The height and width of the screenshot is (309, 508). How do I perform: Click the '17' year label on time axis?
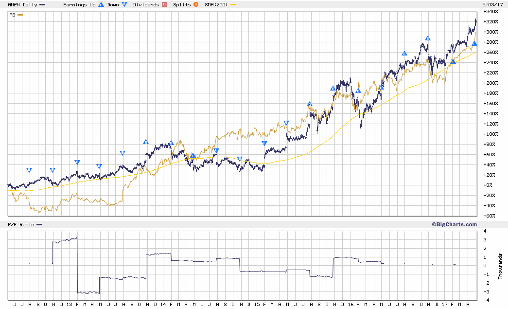444,305
